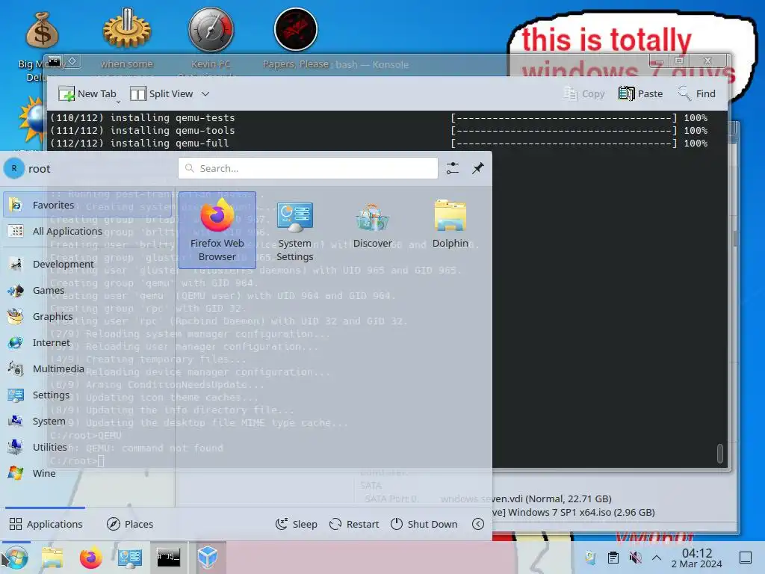The width and height of the screenshot is (765, 574).
Task: Switch to Konsole taskbar entry
Action: 168,558
